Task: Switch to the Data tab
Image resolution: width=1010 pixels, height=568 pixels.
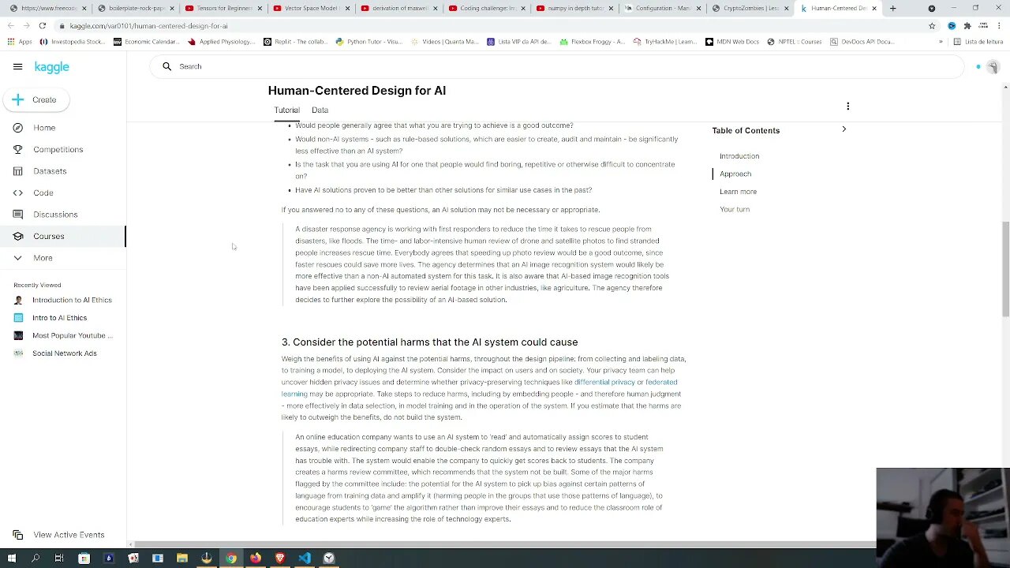Action: [x=320, y=110]
